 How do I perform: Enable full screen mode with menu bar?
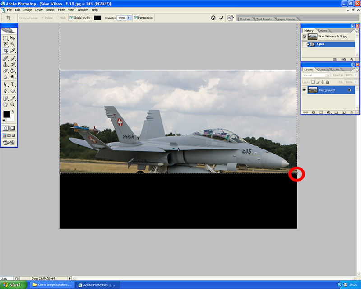tap(9, 135)
